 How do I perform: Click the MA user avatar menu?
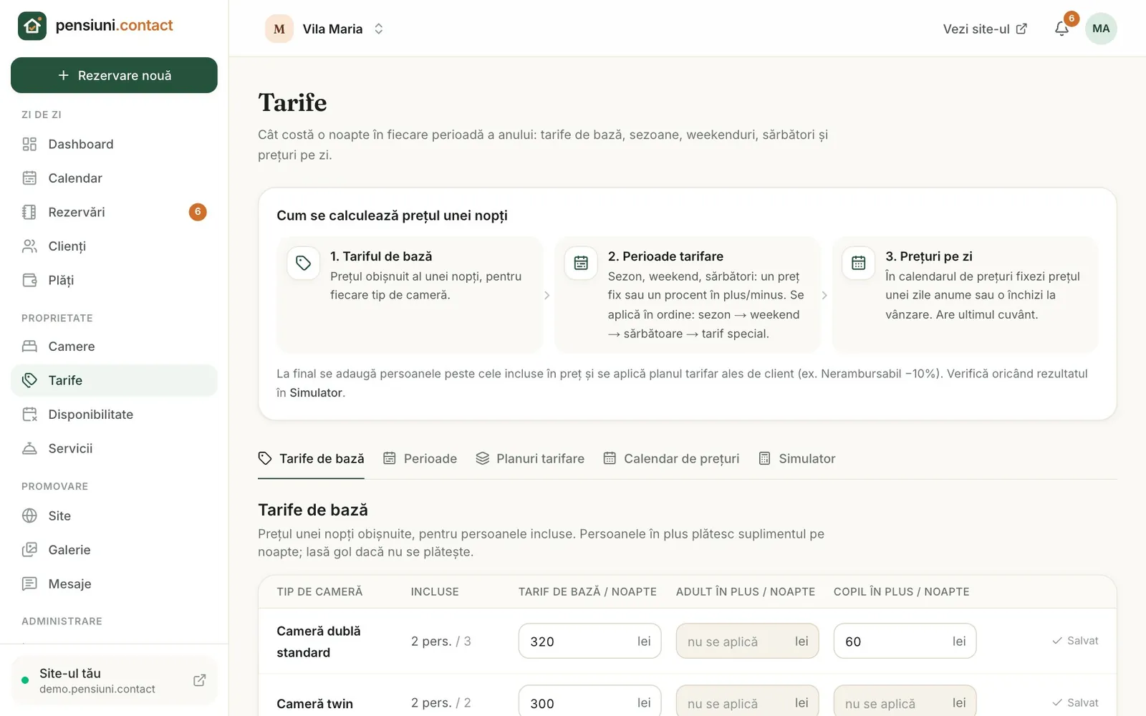pos(1101,29)
